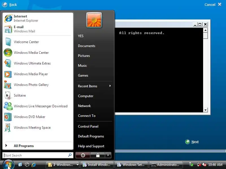Click Switch between windows quick launch icon

tap(27, 164)
